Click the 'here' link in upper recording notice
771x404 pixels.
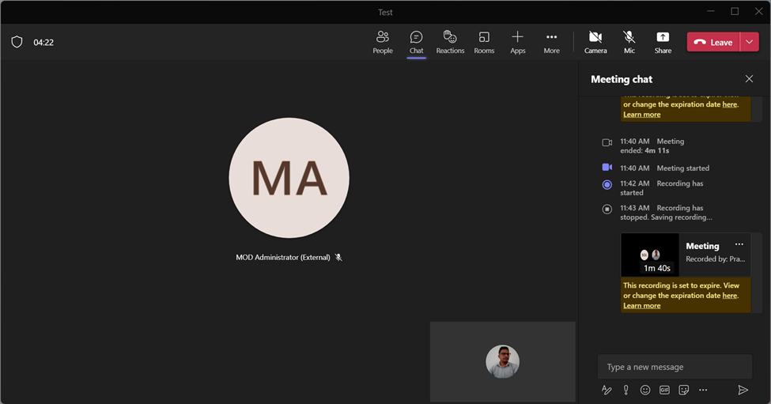tap(730, 104)
